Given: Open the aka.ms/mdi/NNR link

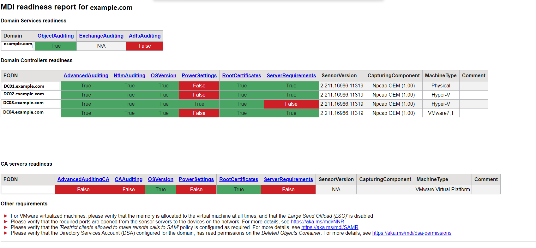Looking at the screenshot, I should point(317,222).
